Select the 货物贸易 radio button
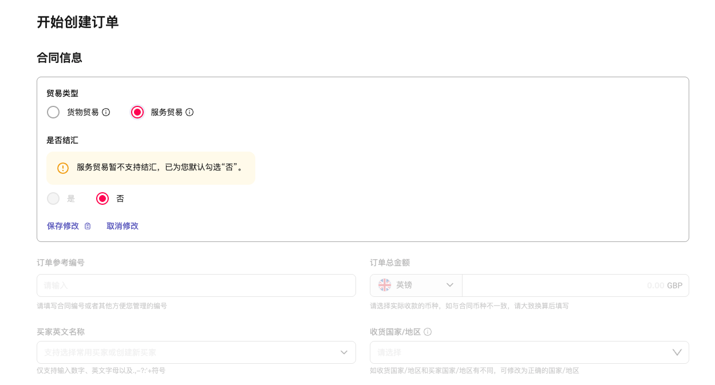The height and width of the screenshot is (385, 715). pyautogui.click(x=53, y=112)
